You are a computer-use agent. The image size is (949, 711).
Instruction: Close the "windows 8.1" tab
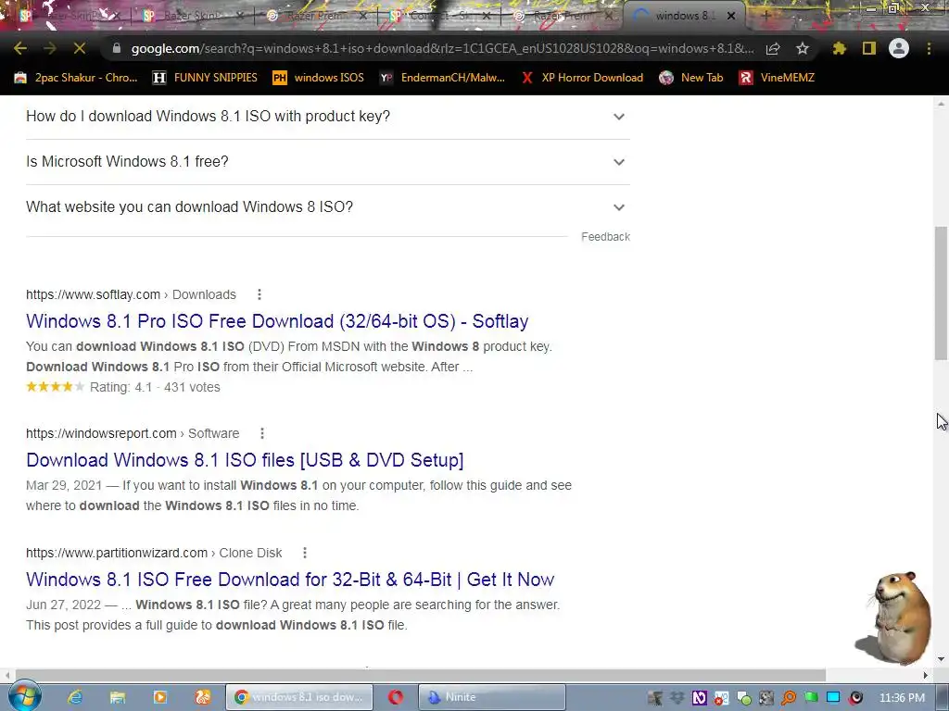pos(731,16)
